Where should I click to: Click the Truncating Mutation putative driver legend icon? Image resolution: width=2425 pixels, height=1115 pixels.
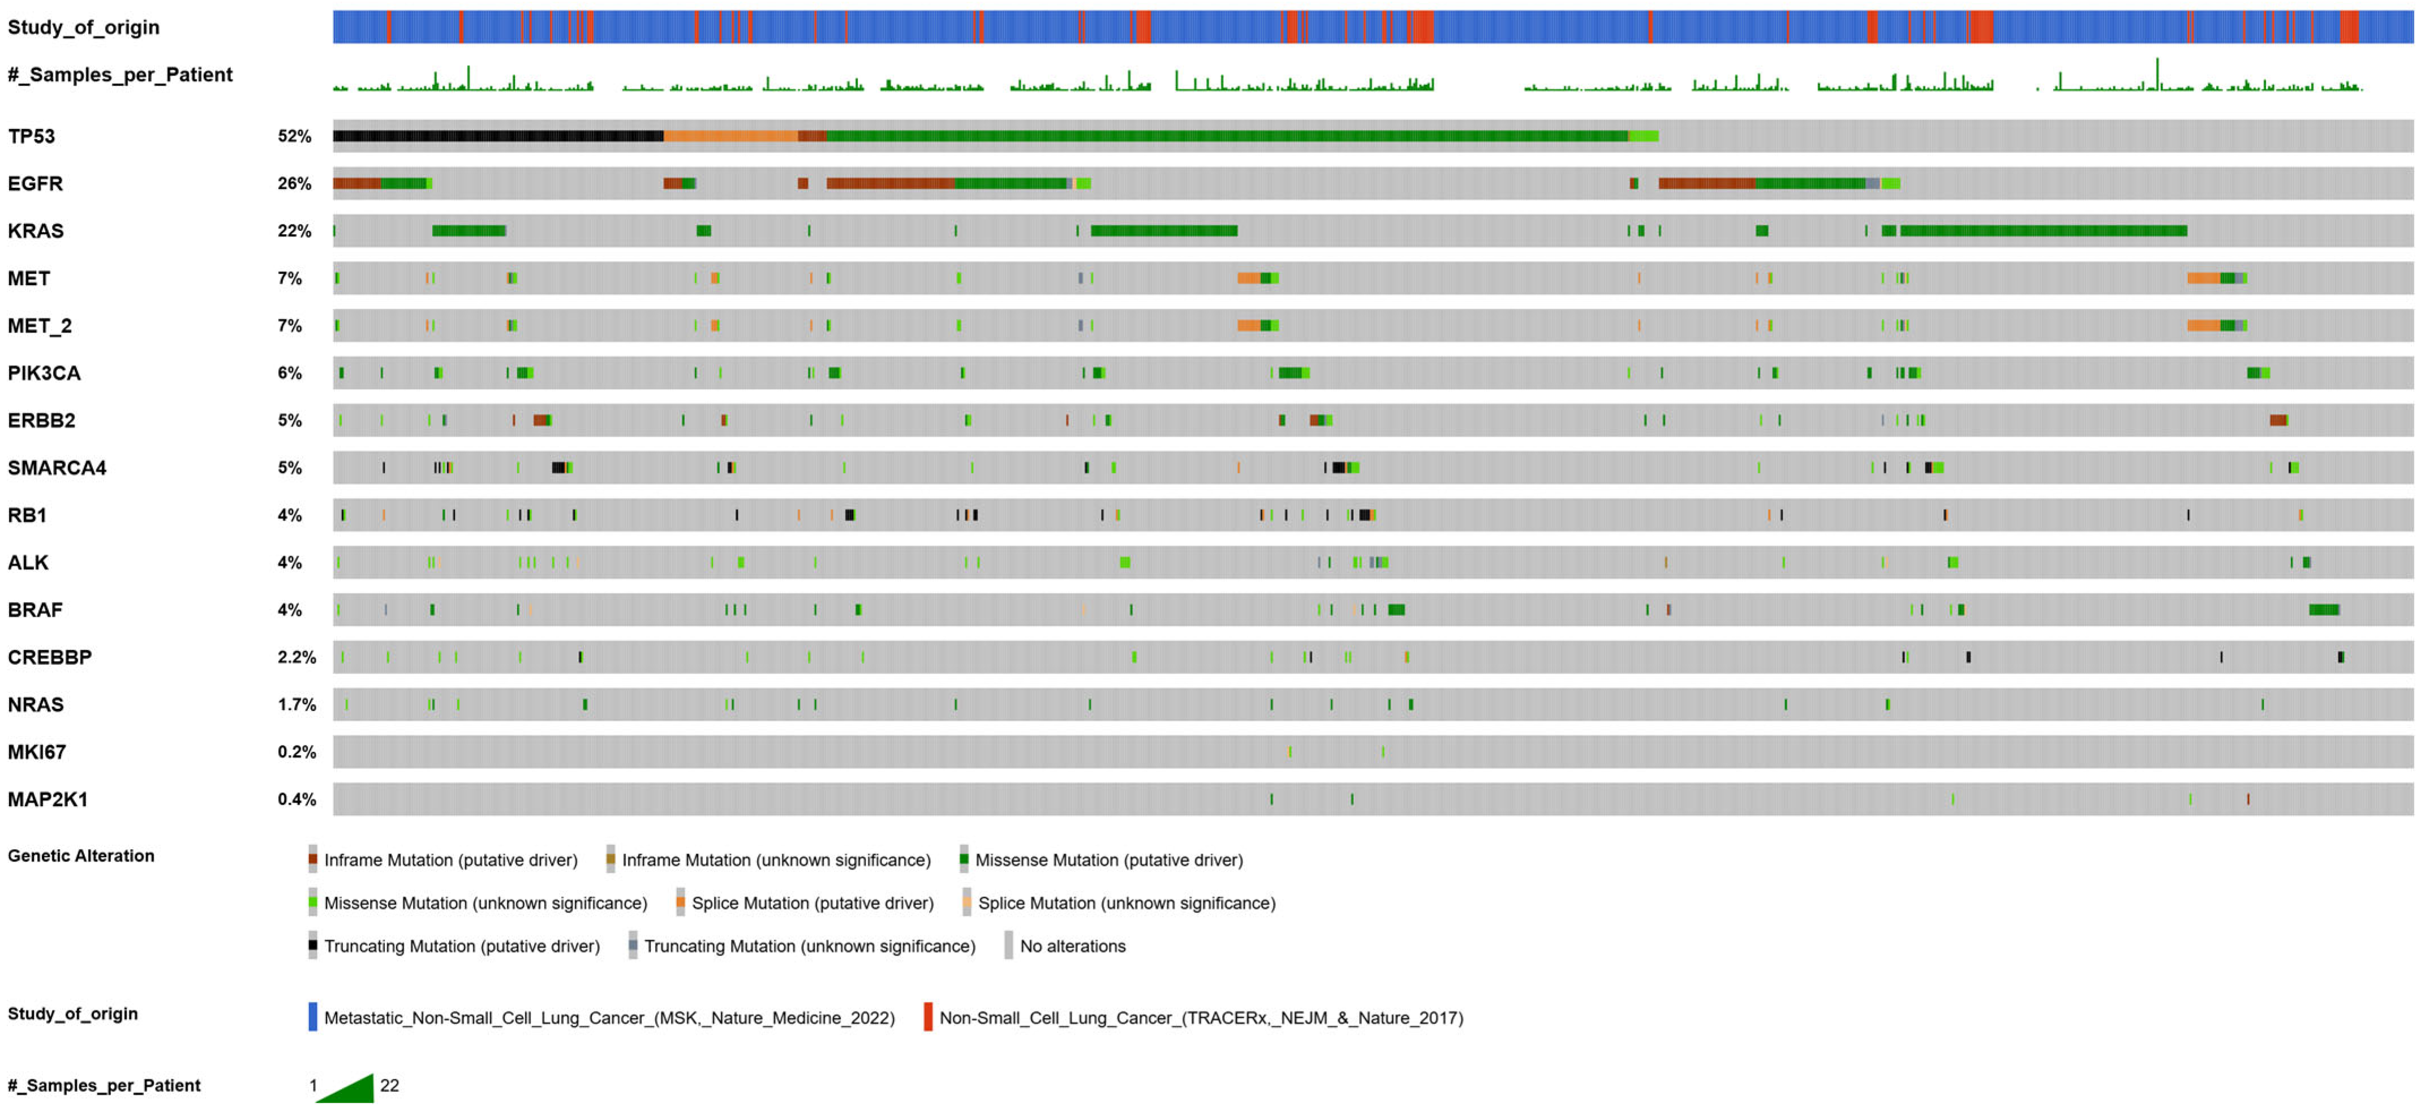pos(312,945)
